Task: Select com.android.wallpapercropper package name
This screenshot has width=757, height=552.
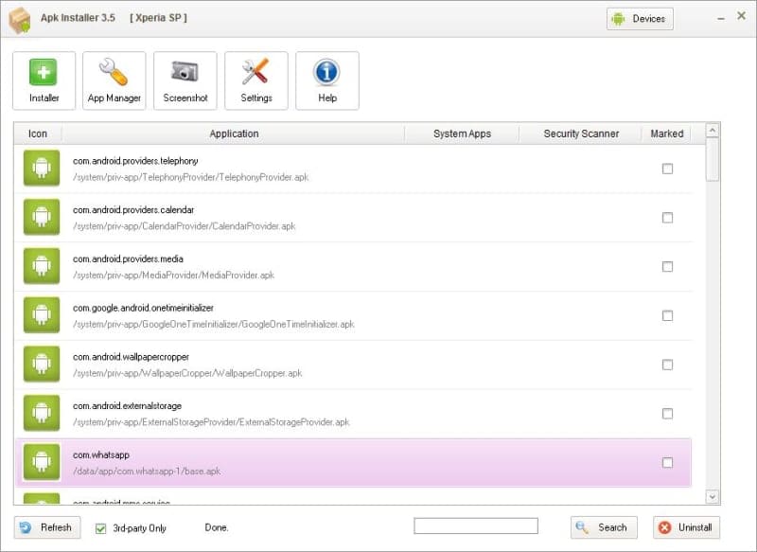Action: 131,357
